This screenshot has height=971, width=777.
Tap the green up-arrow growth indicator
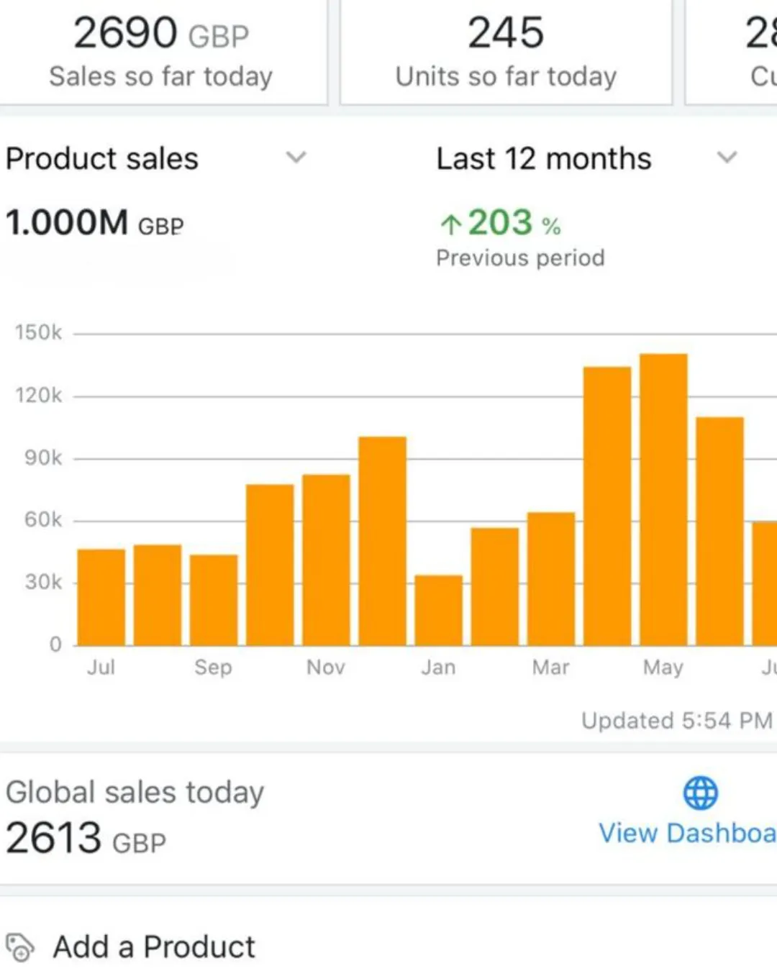pos(450,224)
